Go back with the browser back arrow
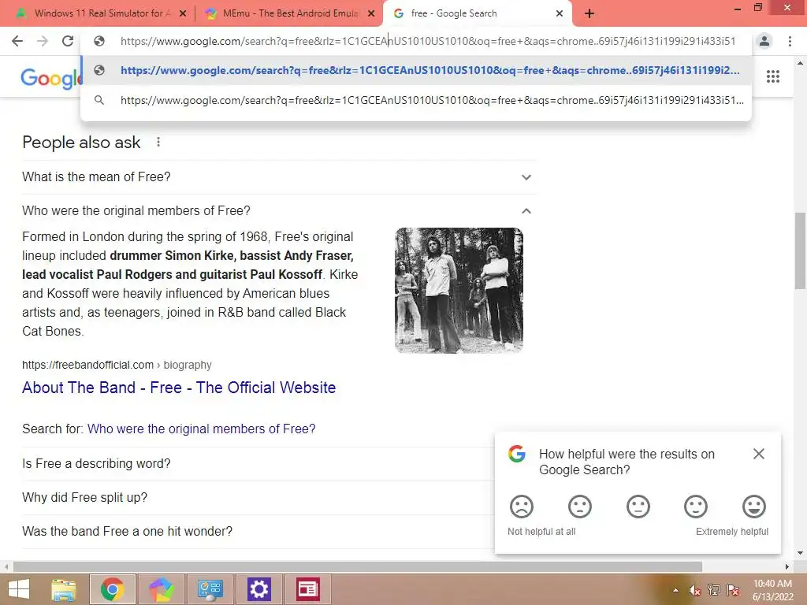This screenshot has width=807, height=605. pos(17,41)
